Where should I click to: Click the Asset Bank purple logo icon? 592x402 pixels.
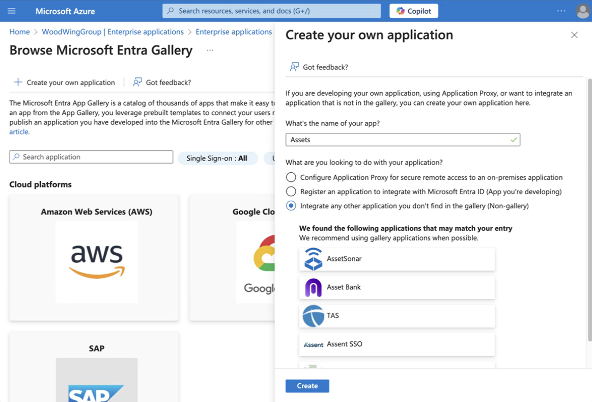pyautogui.click(x=313, y=287)
